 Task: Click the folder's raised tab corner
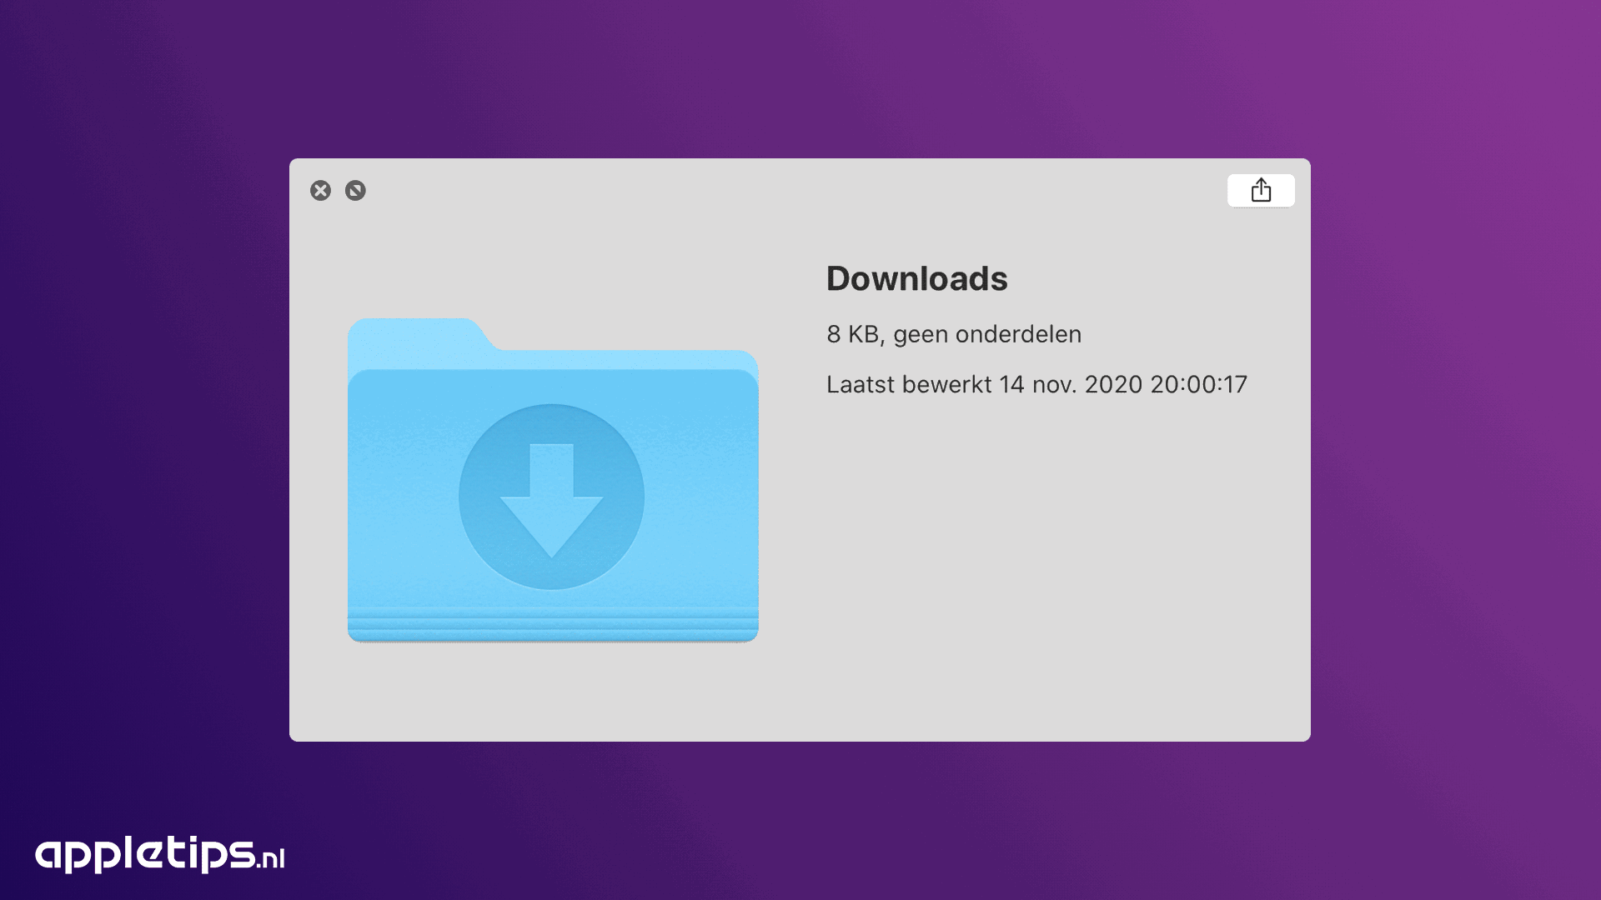pyautogui.click(x=421, y=333)
